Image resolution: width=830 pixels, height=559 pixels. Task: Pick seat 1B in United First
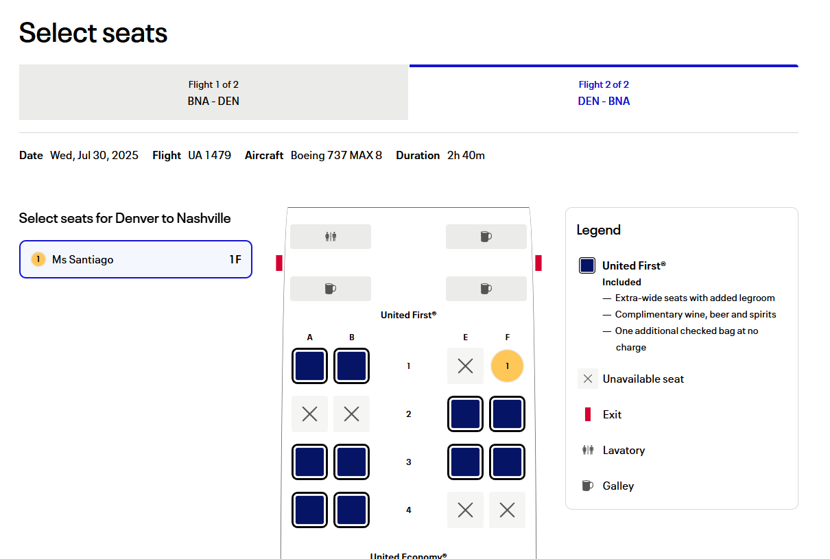(x=352, y=366)
